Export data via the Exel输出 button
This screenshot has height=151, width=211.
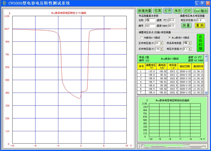pos(200,11)
